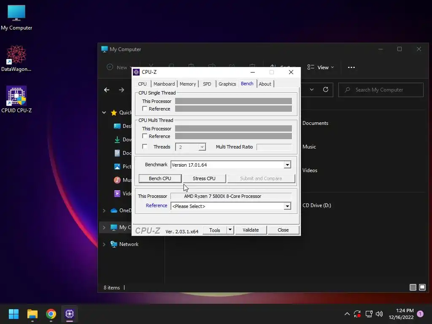Click the Single Thread This Processor bar

click(x=233, y=101)
